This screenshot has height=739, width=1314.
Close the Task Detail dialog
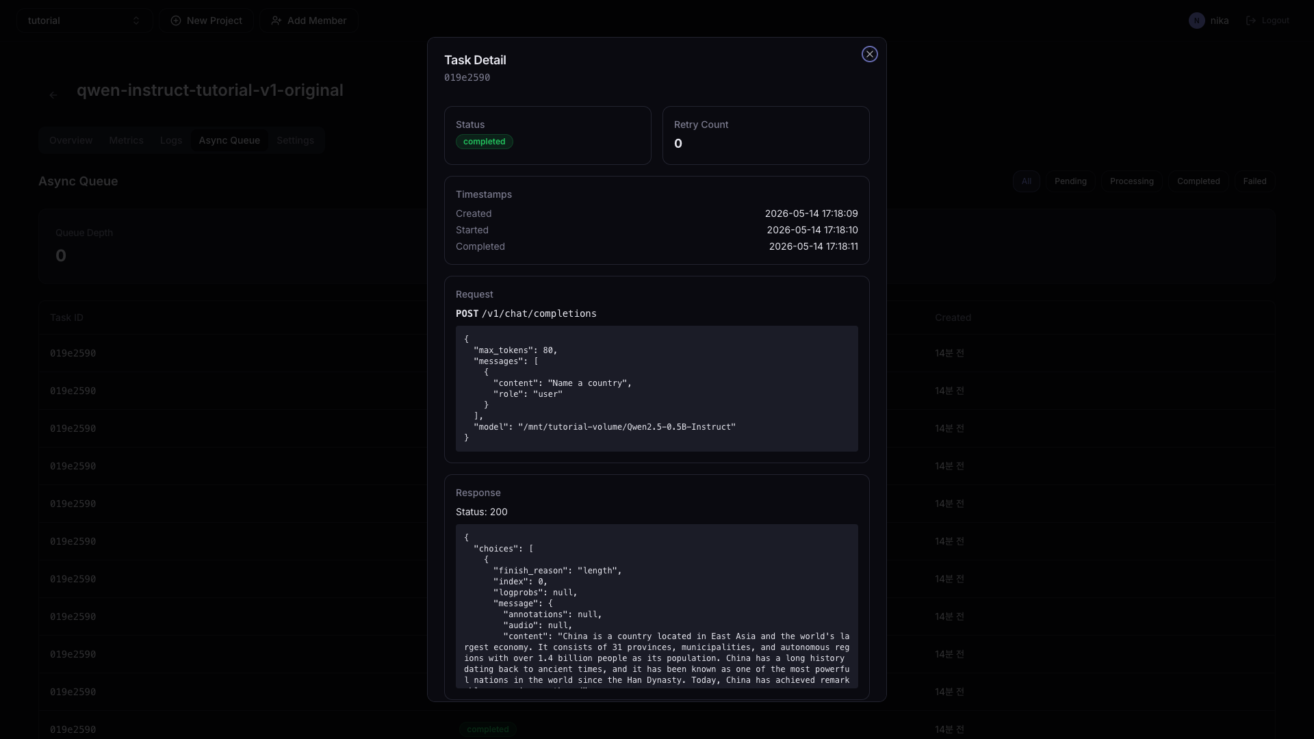pos(869,54)
